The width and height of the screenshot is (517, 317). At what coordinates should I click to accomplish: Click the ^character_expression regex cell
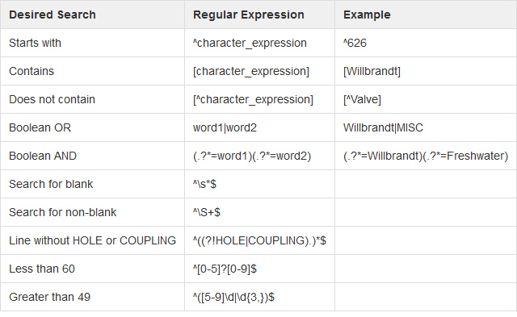pos(250,43)
